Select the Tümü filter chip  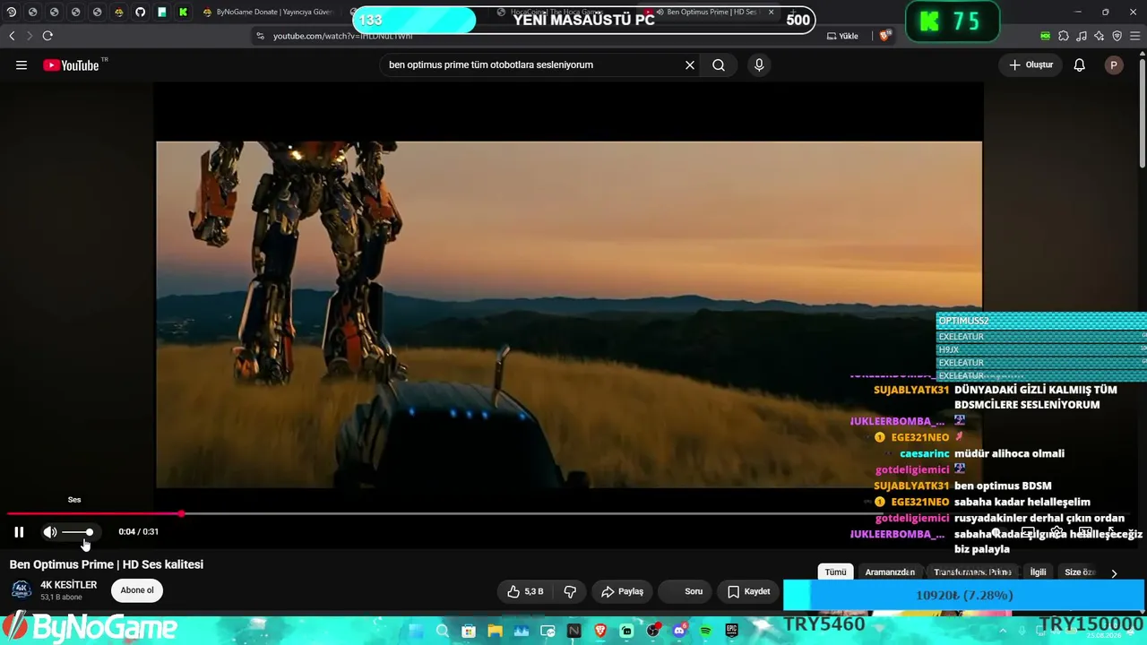[835, 572]
